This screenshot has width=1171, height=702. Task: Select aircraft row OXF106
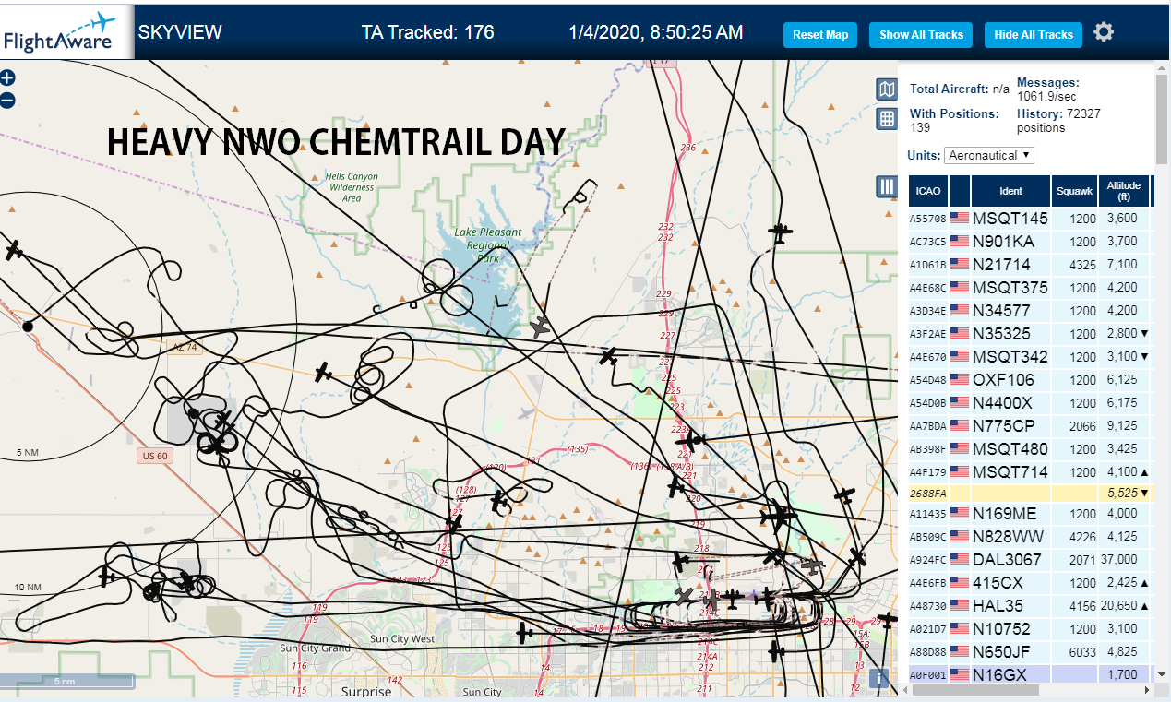[x=1030, y=380]
